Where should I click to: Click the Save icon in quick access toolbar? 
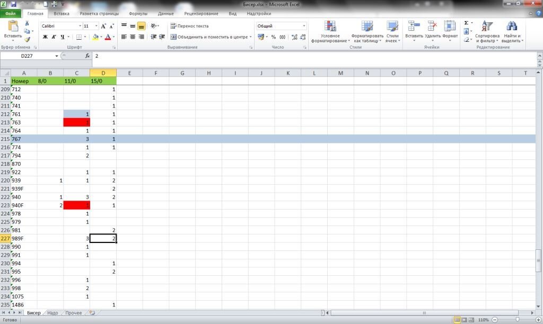point(13,4)
